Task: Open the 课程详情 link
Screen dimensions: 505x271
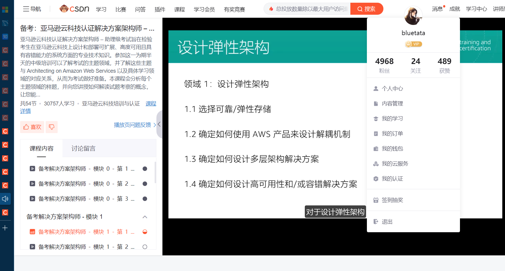Action: point(151,104)
